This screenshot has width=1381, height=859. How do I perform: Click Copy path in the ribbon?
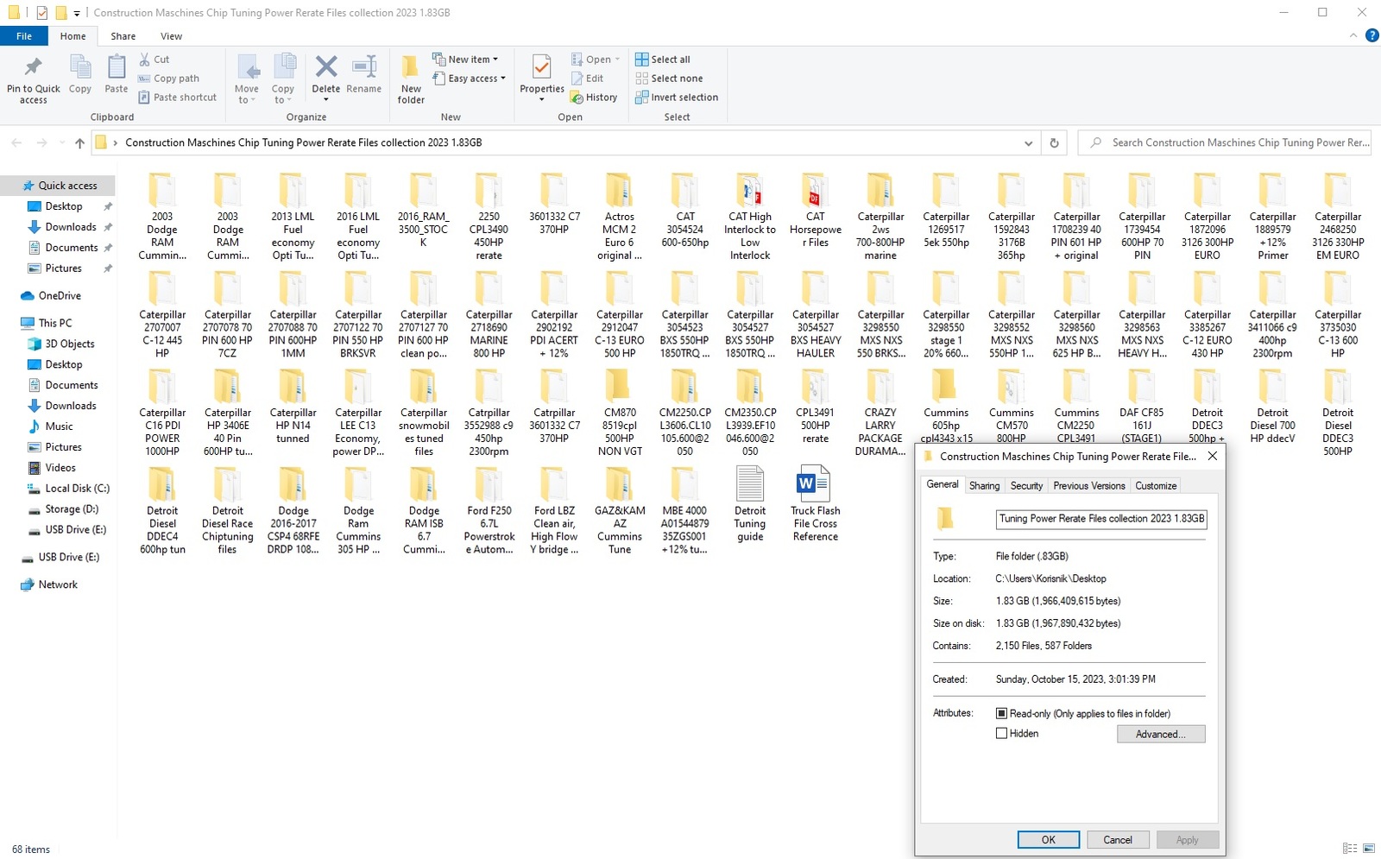169,79
